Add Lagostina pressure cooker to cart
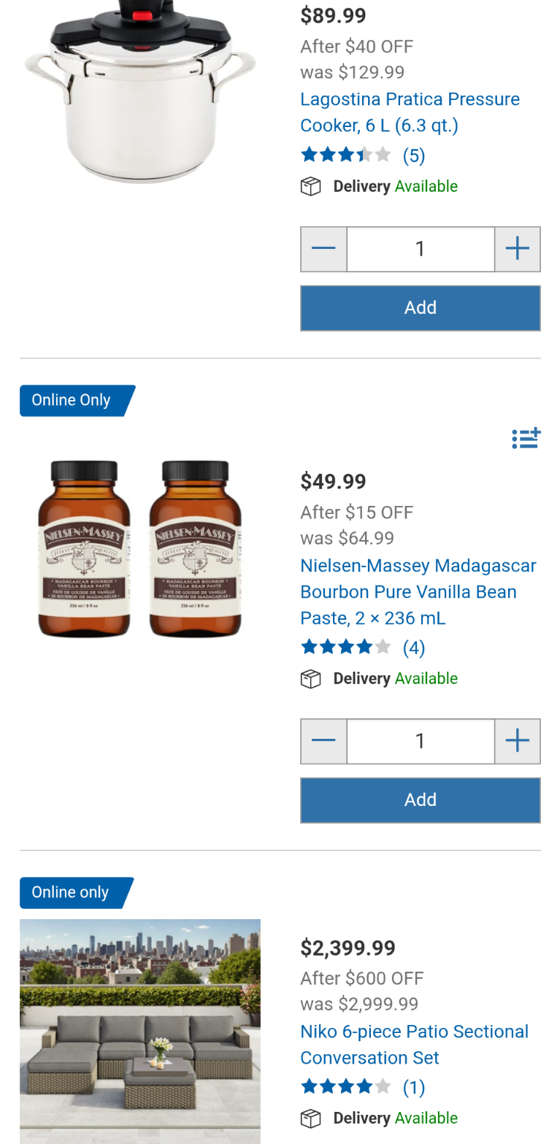The height and width of the screenshot is (1144, 560). pyautogui.click(x=420, y=308)
